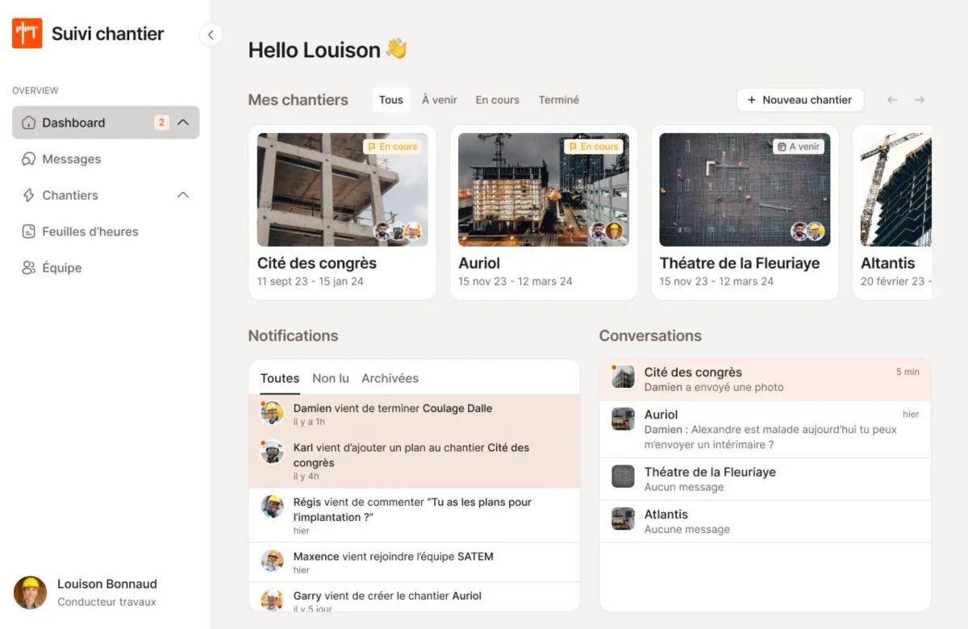Click the Nouveau chantier button
Image resolution: width=968 pixels, height=629 pixels.
(800, 100)
